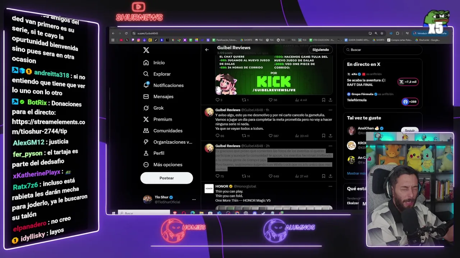Go back using the arrow beside Guibel Reviews
This screenshot has width=460, height=258.
pyautogui.click(x=207, y=49)
